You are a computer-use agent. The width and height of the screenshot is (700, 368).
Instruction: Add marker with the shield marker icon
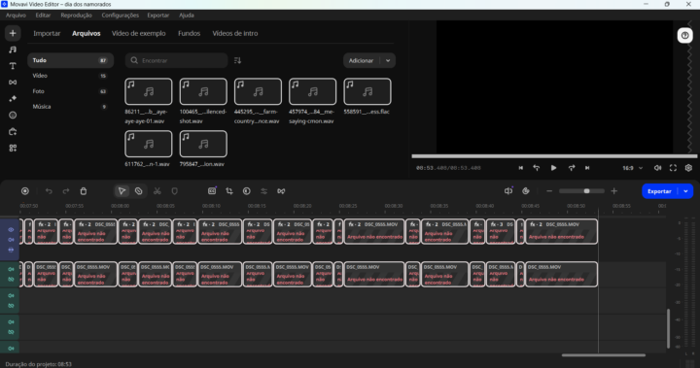175,191
